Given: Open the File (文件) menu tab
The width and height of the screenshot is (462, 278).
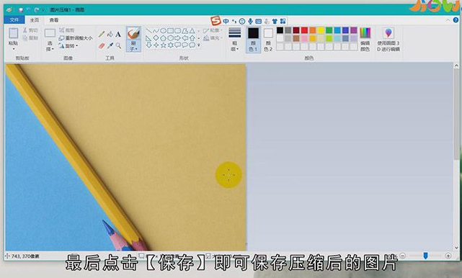Looking at the screenshot, I should (14, 20).
